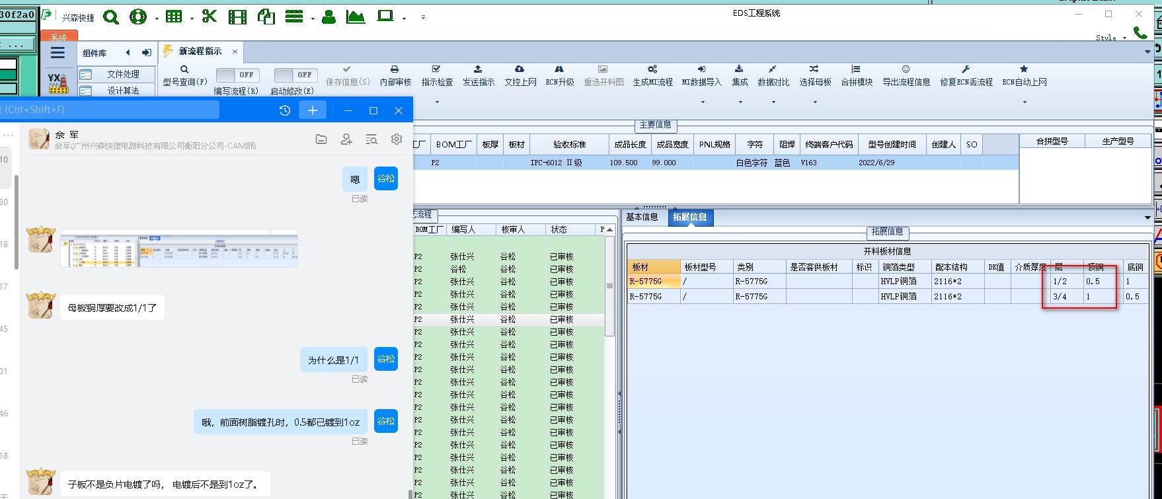
Task: Open the chat folder files icon
Action: (x=321, y=139)
